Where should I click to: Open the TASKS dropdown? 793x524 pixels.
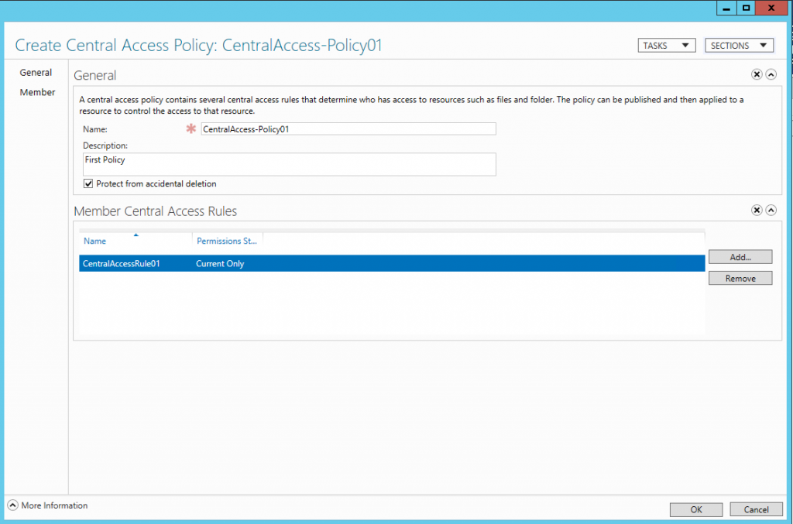coord(666,45)
